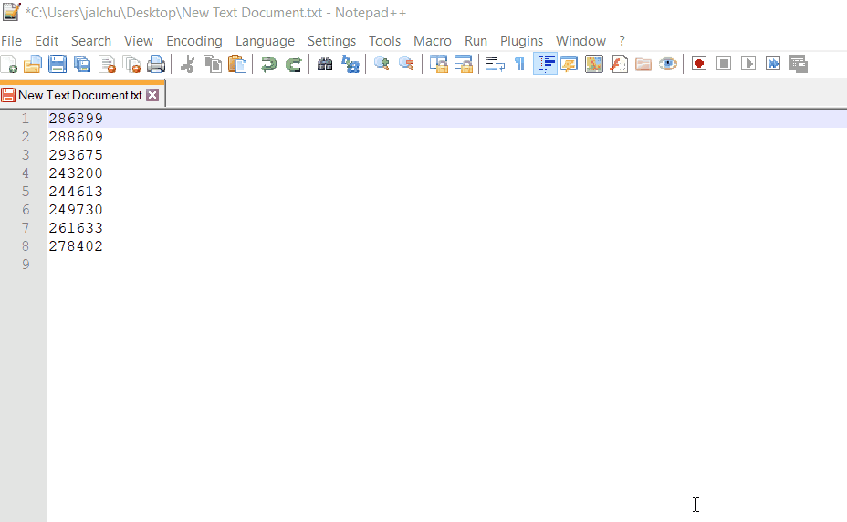Click the Paste clipboard icon
Image resolution: width=847 pixels, height=522 pixels.
(x=237, y=64)
